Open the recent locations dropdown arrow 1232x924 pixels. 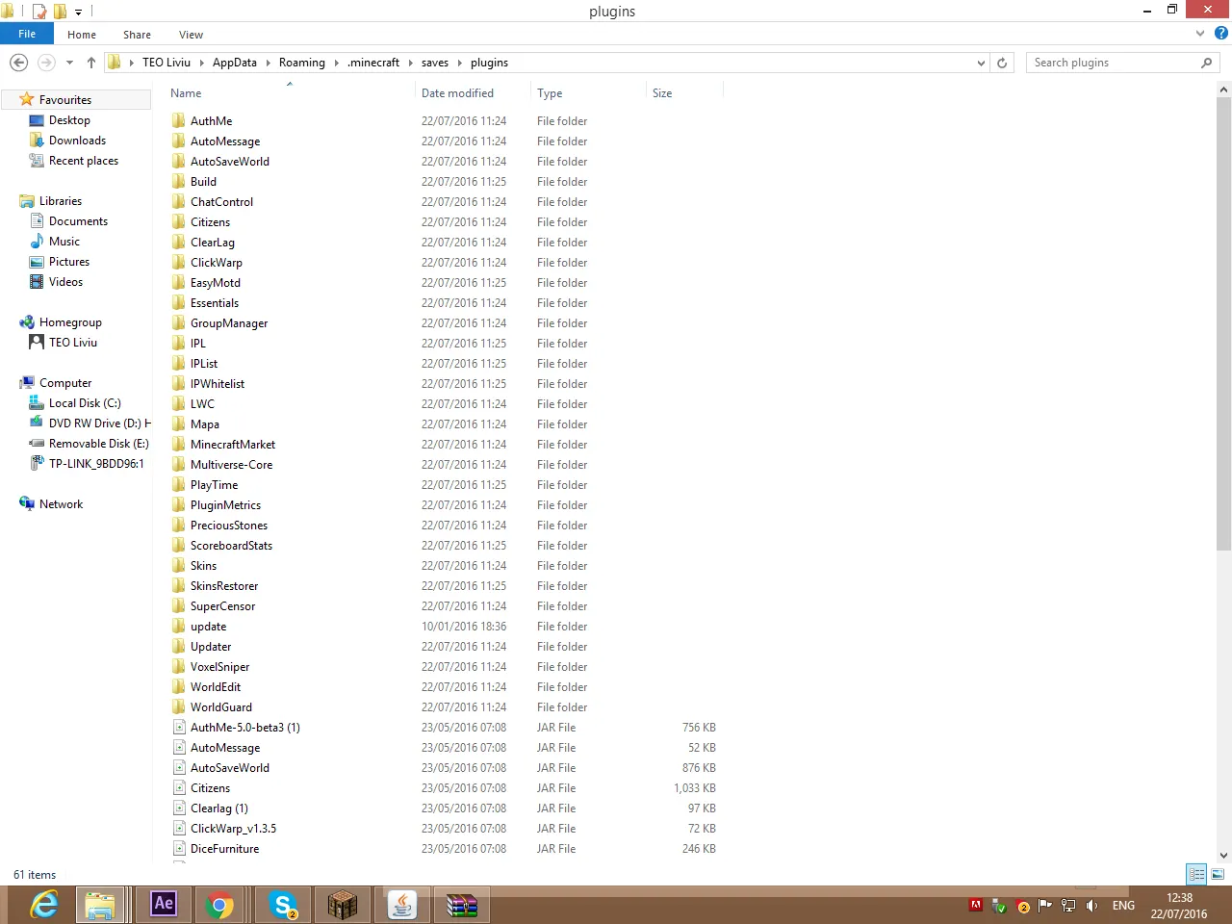(x=69, y=63)
